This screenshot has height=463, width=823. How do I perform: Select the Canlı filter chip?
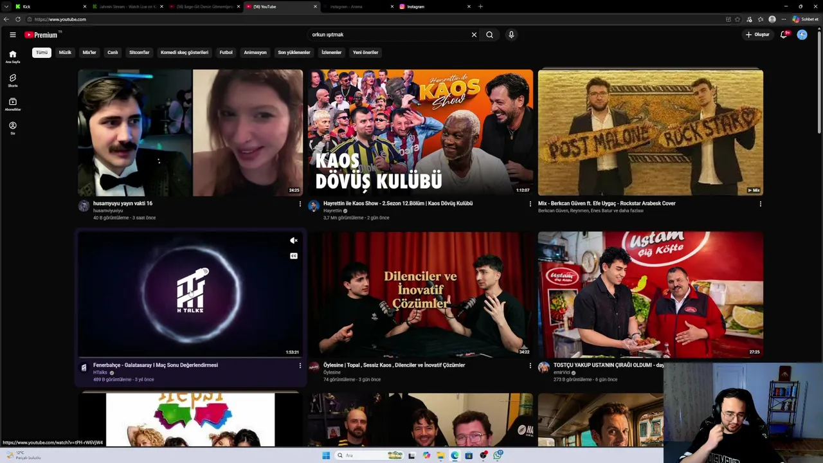(113, 53)
